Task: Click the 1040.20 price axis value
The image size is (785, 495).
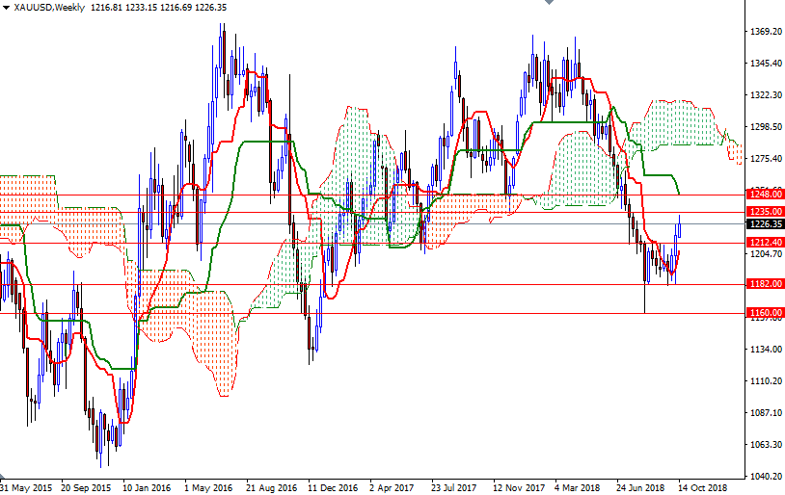Action: (765, 476)
